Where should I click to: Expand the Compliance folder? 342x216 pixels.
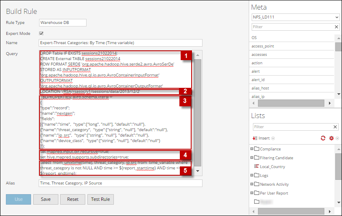pyautogui.click(x=252, y=149)
